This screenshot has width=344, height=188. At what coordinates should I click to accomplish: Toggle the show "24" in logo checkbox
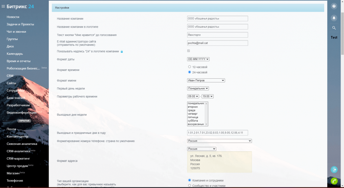[188, 51]
